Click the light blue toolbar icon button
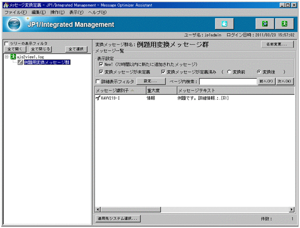Image resolution: width=300 pixels, height=228 pixels. click(224, 24)
